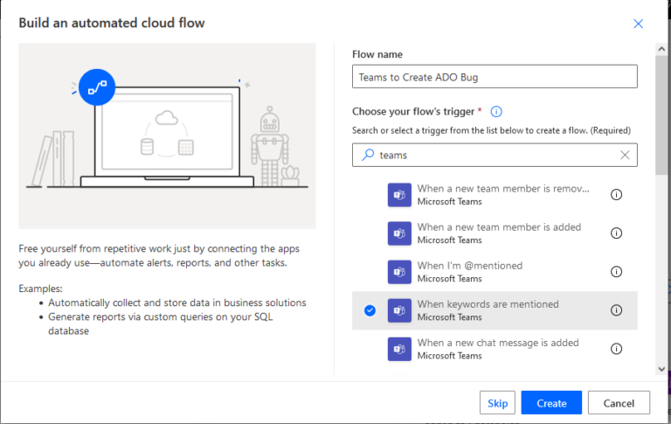Clear the teams search text with X icon

point(625,155)
